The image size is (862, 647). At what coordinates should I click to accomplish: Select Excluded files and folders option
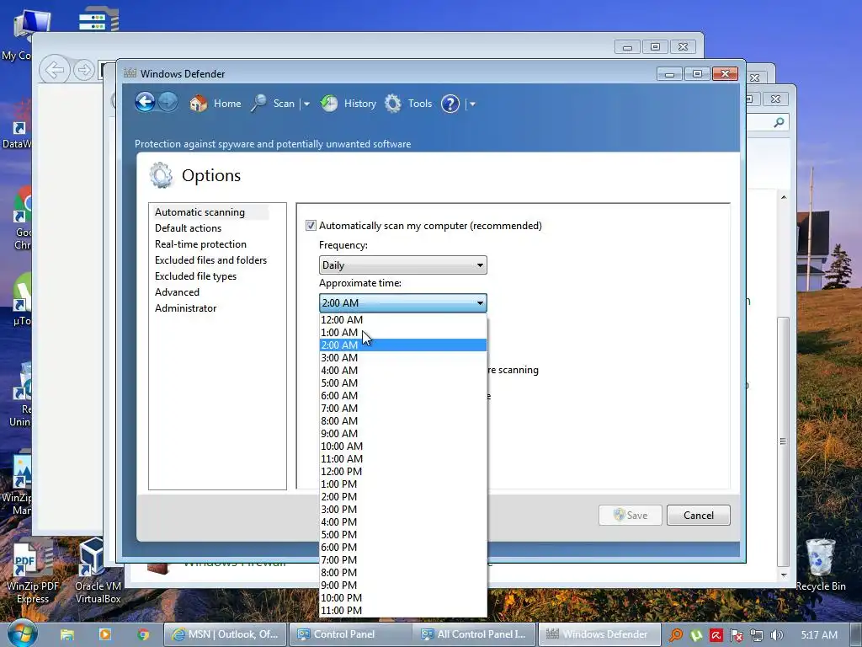[210, 259]
